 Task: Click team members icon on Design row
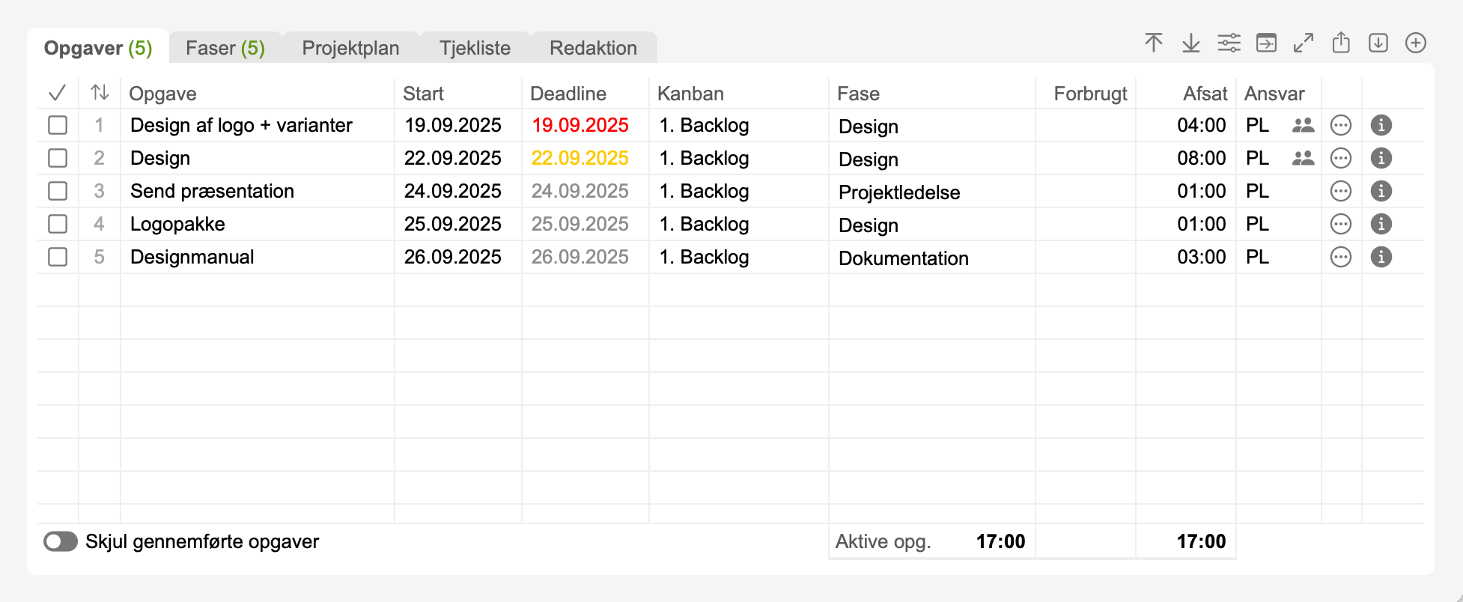click(x=1304, y=158)
